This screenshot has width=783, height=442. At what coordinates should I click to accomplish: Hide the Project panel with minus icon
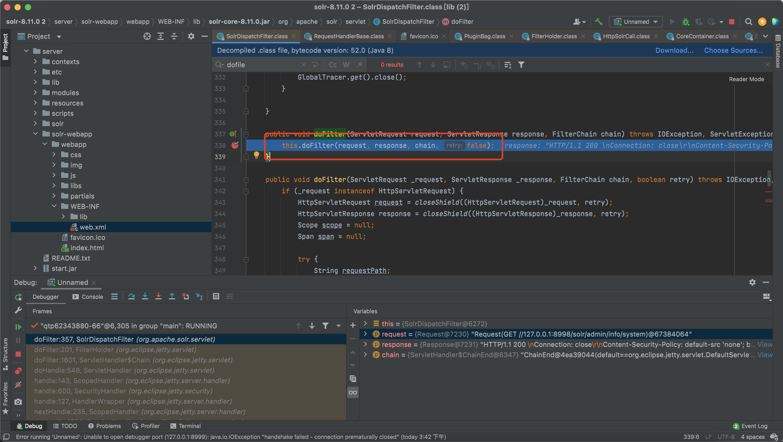tap(205, 36)
